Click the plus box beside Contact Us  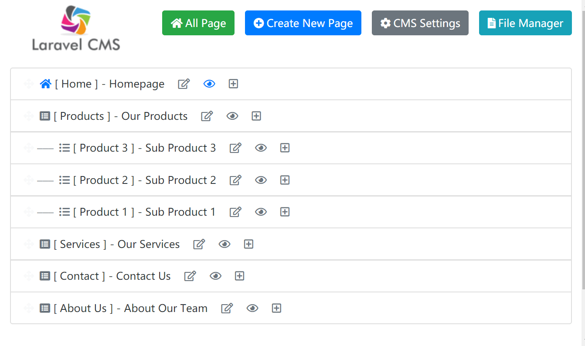click(239, 276)
